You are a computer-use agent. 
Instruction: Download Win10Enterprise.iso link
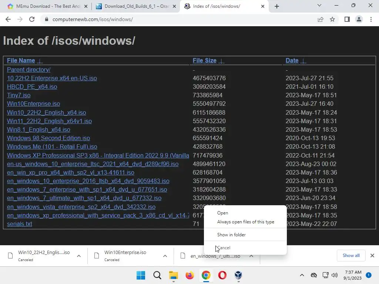(x=33, y=104)
